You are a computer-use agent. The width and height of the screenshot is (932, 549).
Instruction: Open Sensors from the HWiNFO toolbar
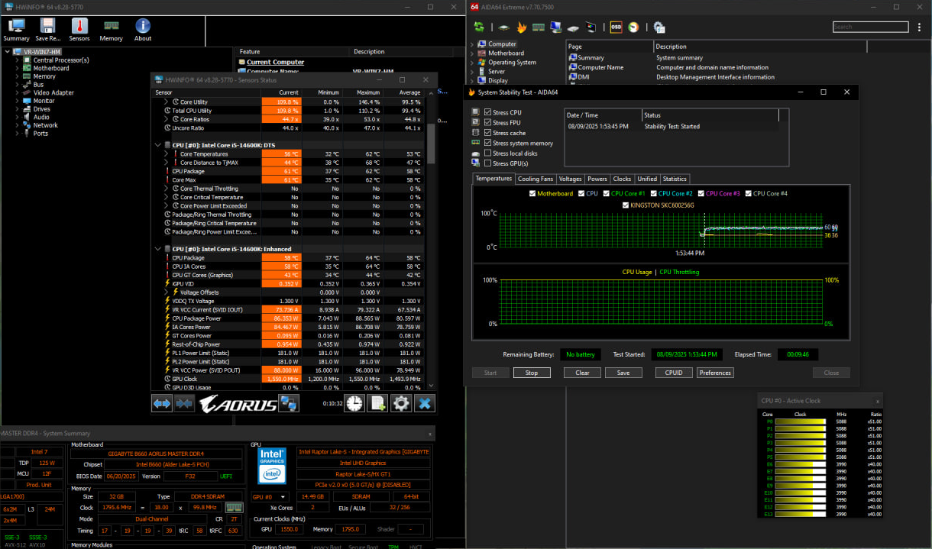pos(79,30)
